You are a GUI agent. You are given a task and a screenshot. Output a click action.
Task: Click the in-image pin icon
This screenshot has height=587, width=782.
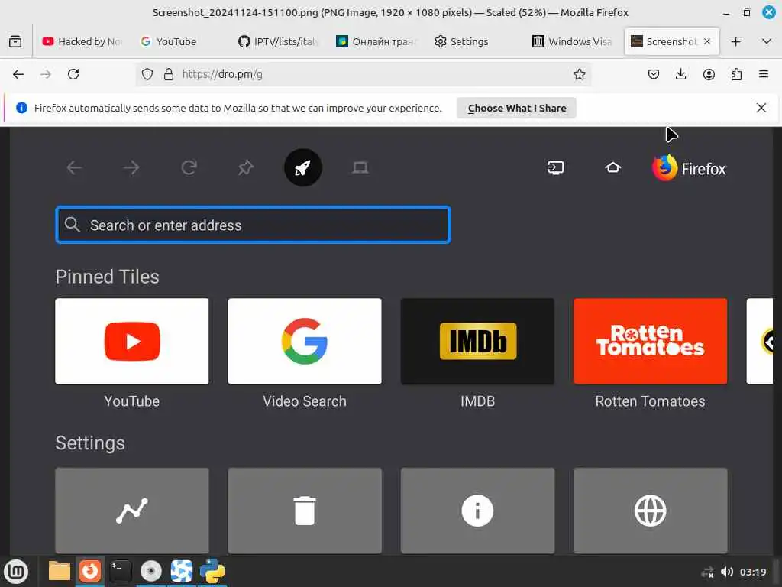pos(246,167)
